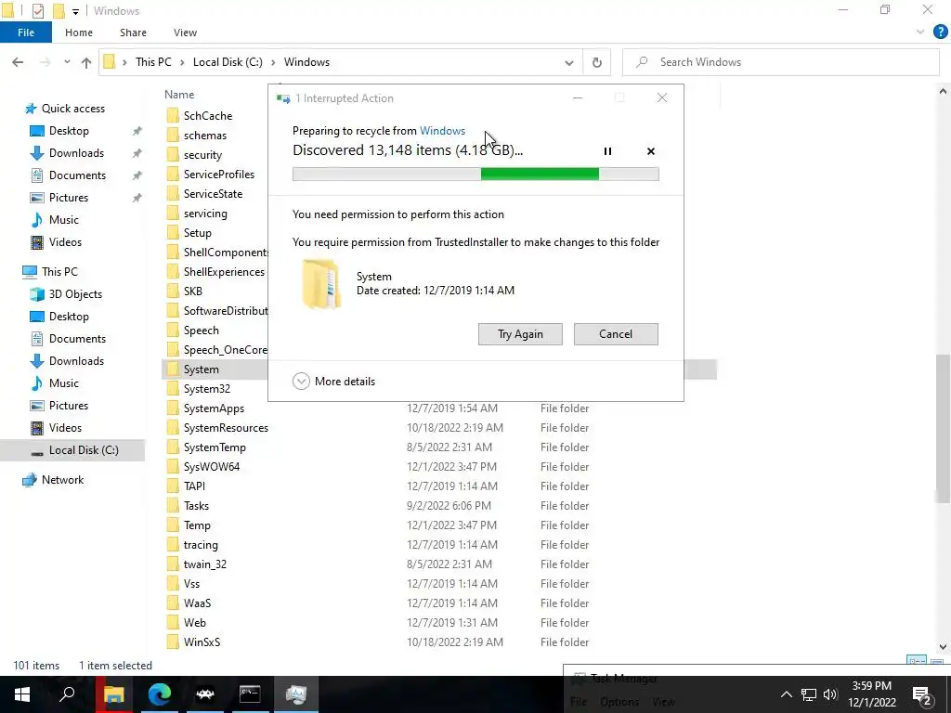Select the security folder icon
This screenshot has width=951, height=713.
pos(173,155)
